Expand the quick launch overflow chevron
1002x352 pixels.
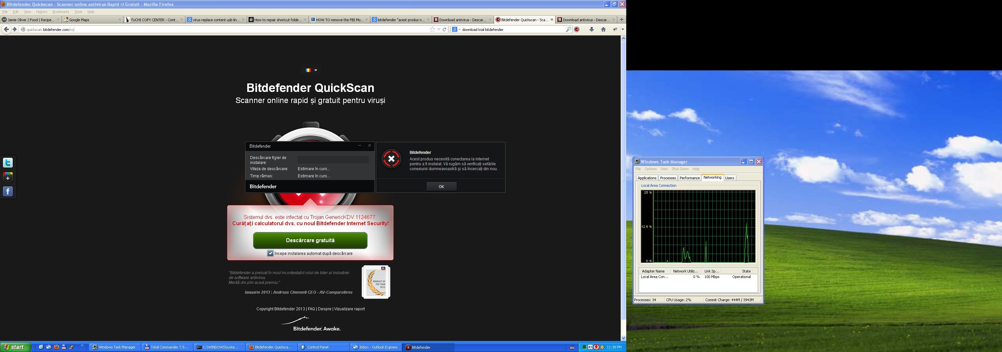82,346
